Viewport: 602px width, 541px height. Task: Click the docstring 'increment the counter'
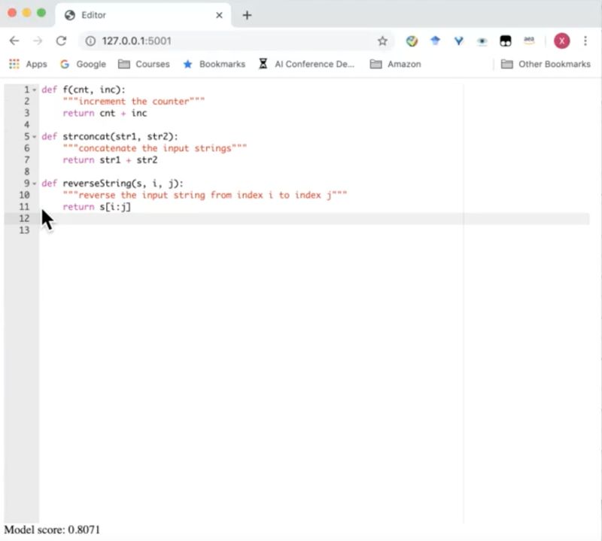pyautogui.click(x=134, y=102)
